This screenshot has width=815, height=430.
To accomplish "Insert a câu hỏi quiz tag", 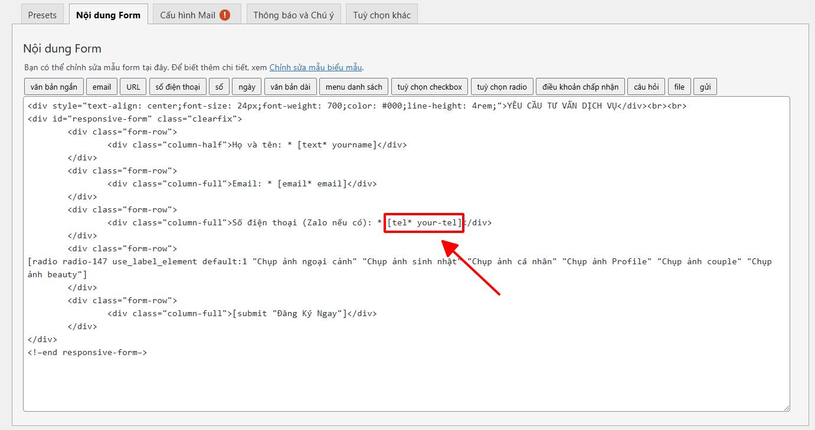I will pos(646,87).
